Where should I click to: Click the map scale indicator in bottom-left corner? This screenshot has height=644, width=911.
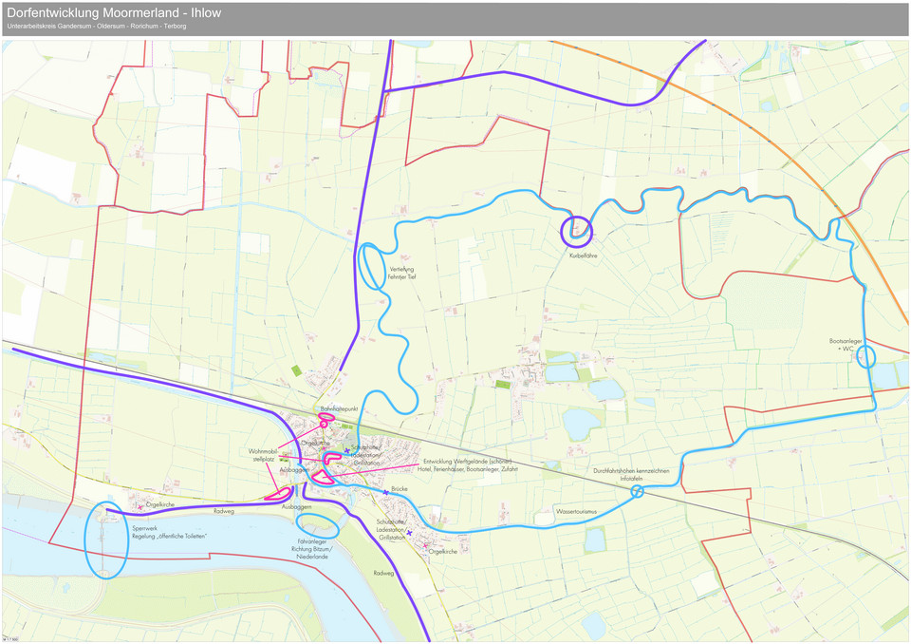[x=9, y=639]
